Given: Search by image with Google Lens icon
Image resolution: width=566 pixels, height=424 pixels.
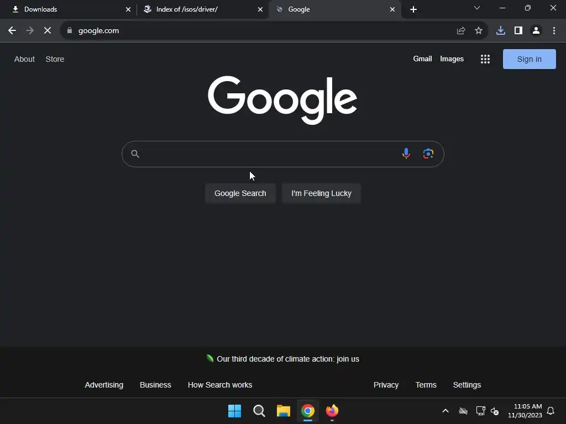Looking at the screenshot, I should (x=428, y=154).
